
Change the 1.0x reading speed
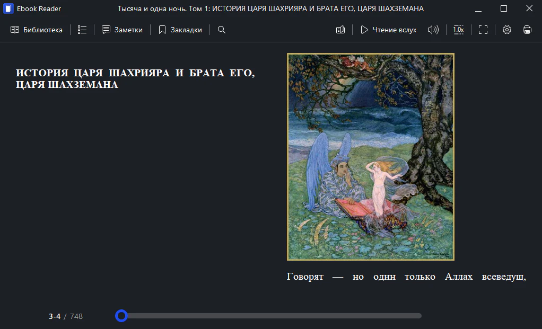point(458,30)
